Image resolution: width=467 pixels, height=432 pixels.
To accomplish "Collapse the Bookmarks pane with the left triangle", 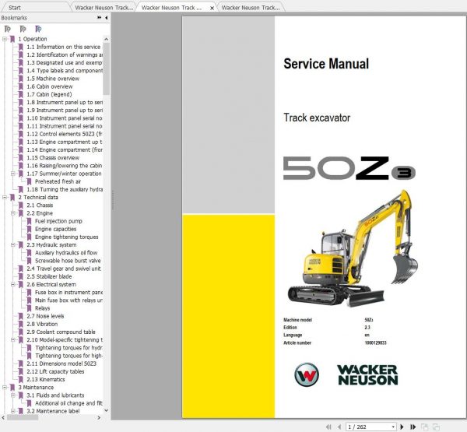I will pyautogui.click(x=107, y=18).
